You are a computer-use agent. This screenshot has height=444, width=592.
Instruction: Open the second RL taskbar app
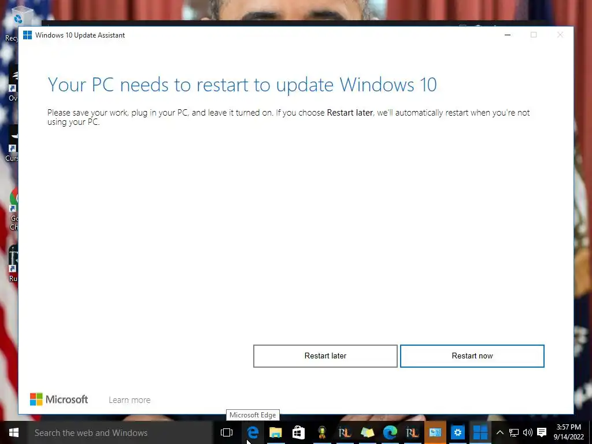(x=412, y=432)
